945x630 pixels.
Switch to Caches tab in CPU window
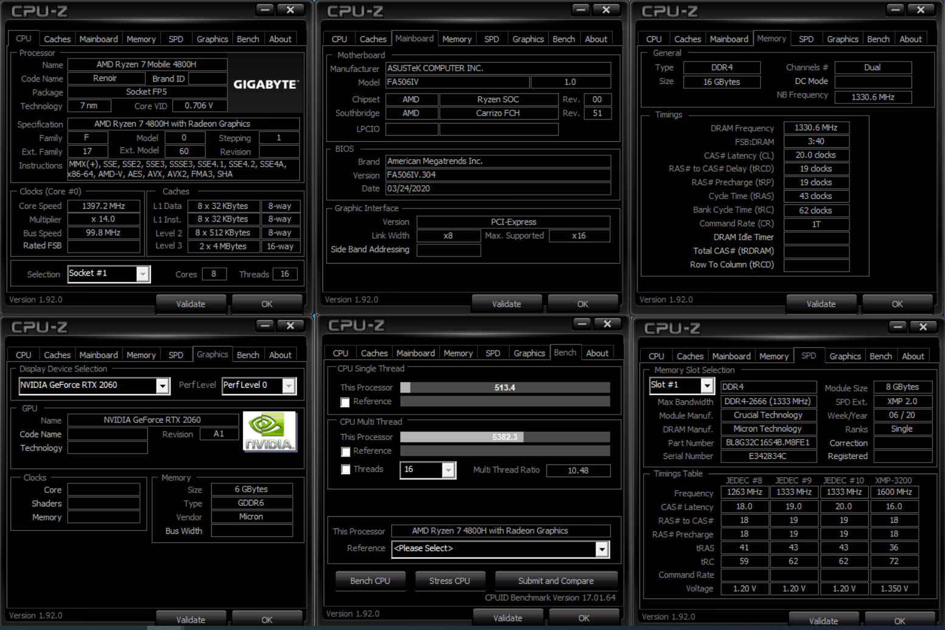pyautogui.click(x=57, y=39)
